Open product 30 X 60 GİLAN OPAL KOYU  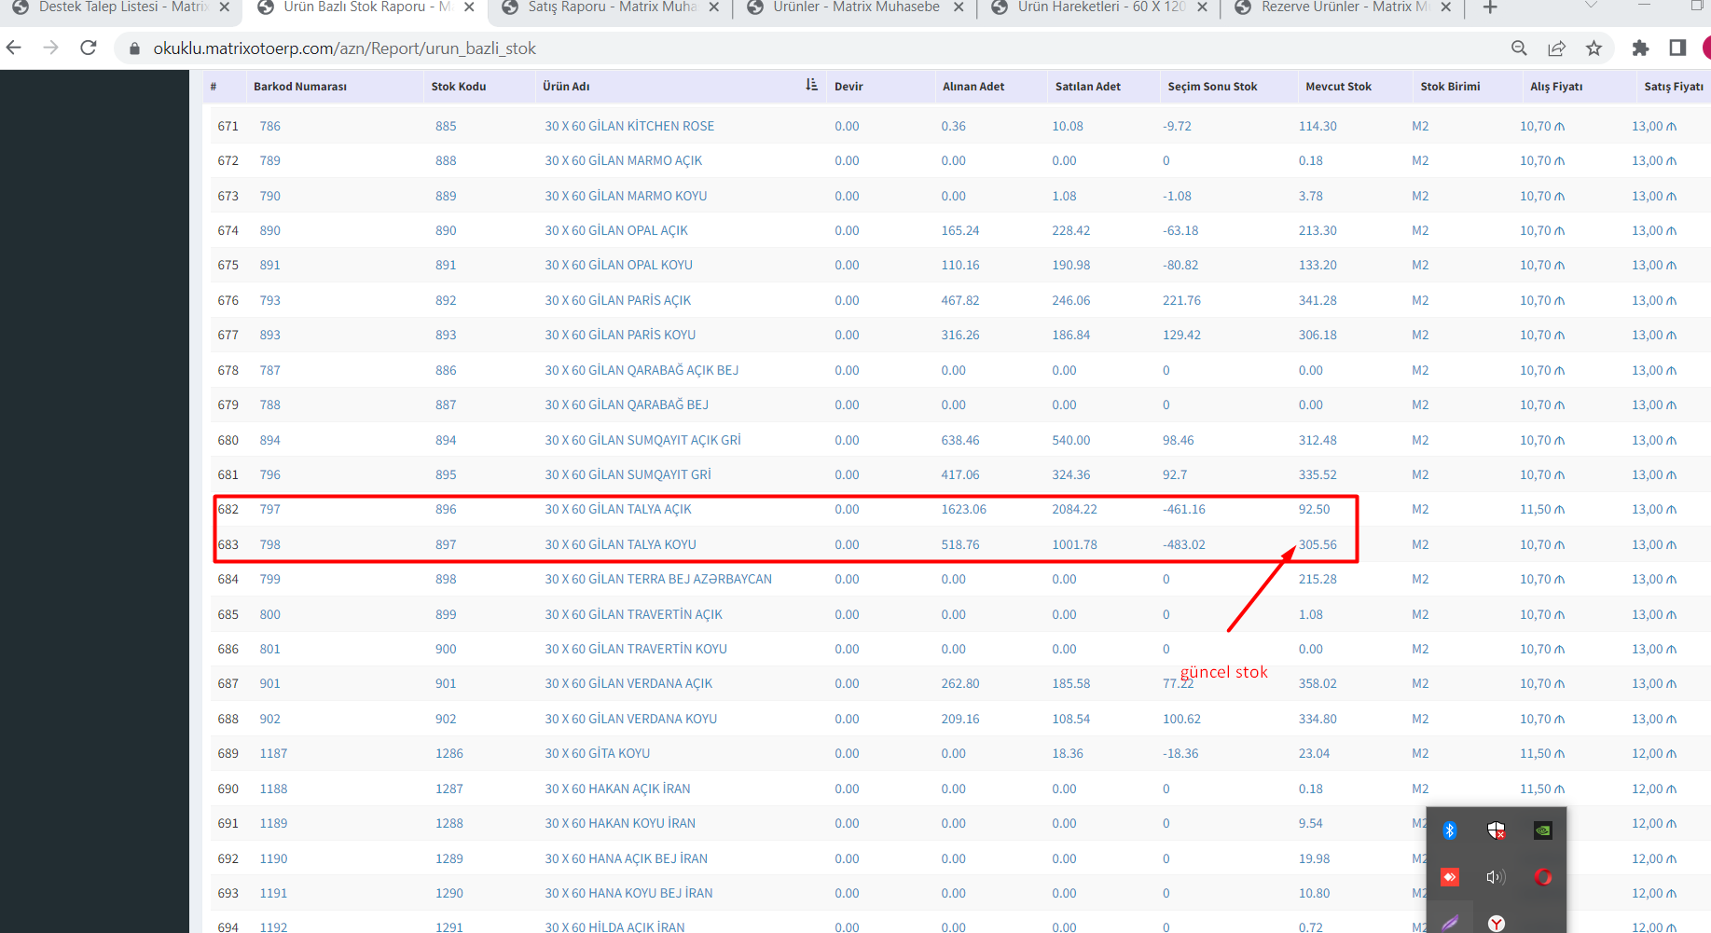pos(618,266)
